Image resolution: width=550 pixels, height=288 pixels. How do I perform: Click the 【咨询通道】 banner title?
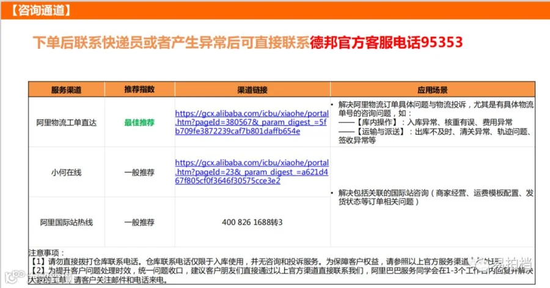click(42, 10)
